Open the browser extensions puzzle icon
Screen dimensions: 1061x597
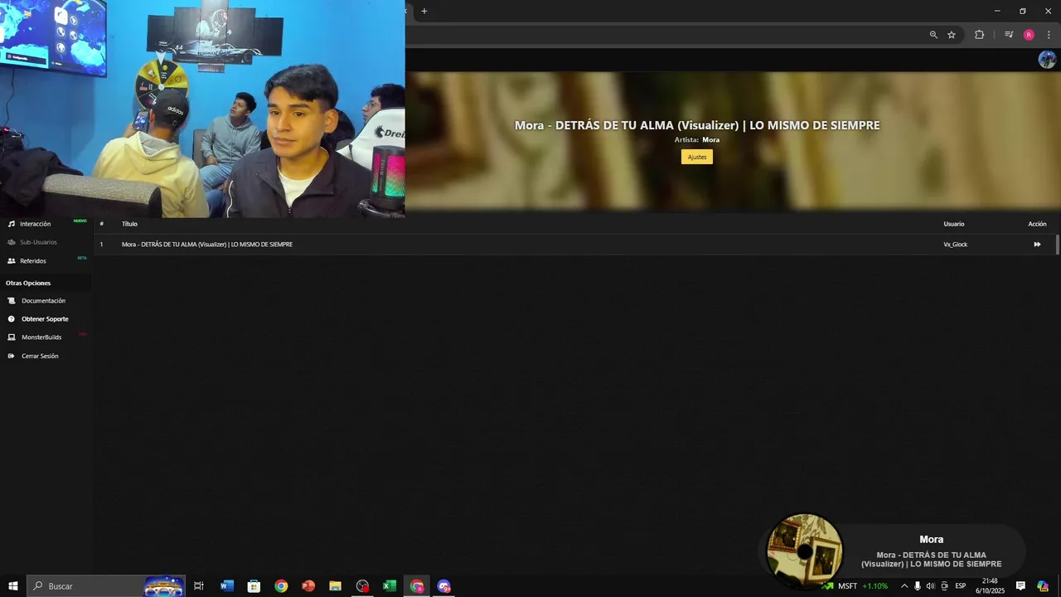tap(979, 35)
